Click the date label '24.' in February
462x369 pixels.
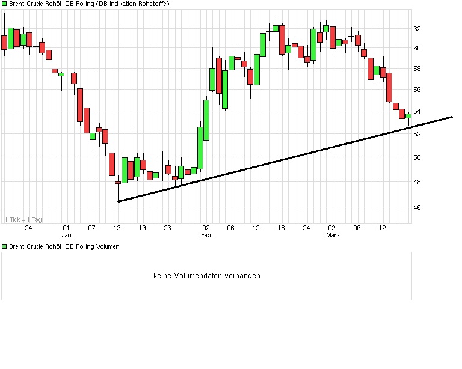(x=307, y=228)
